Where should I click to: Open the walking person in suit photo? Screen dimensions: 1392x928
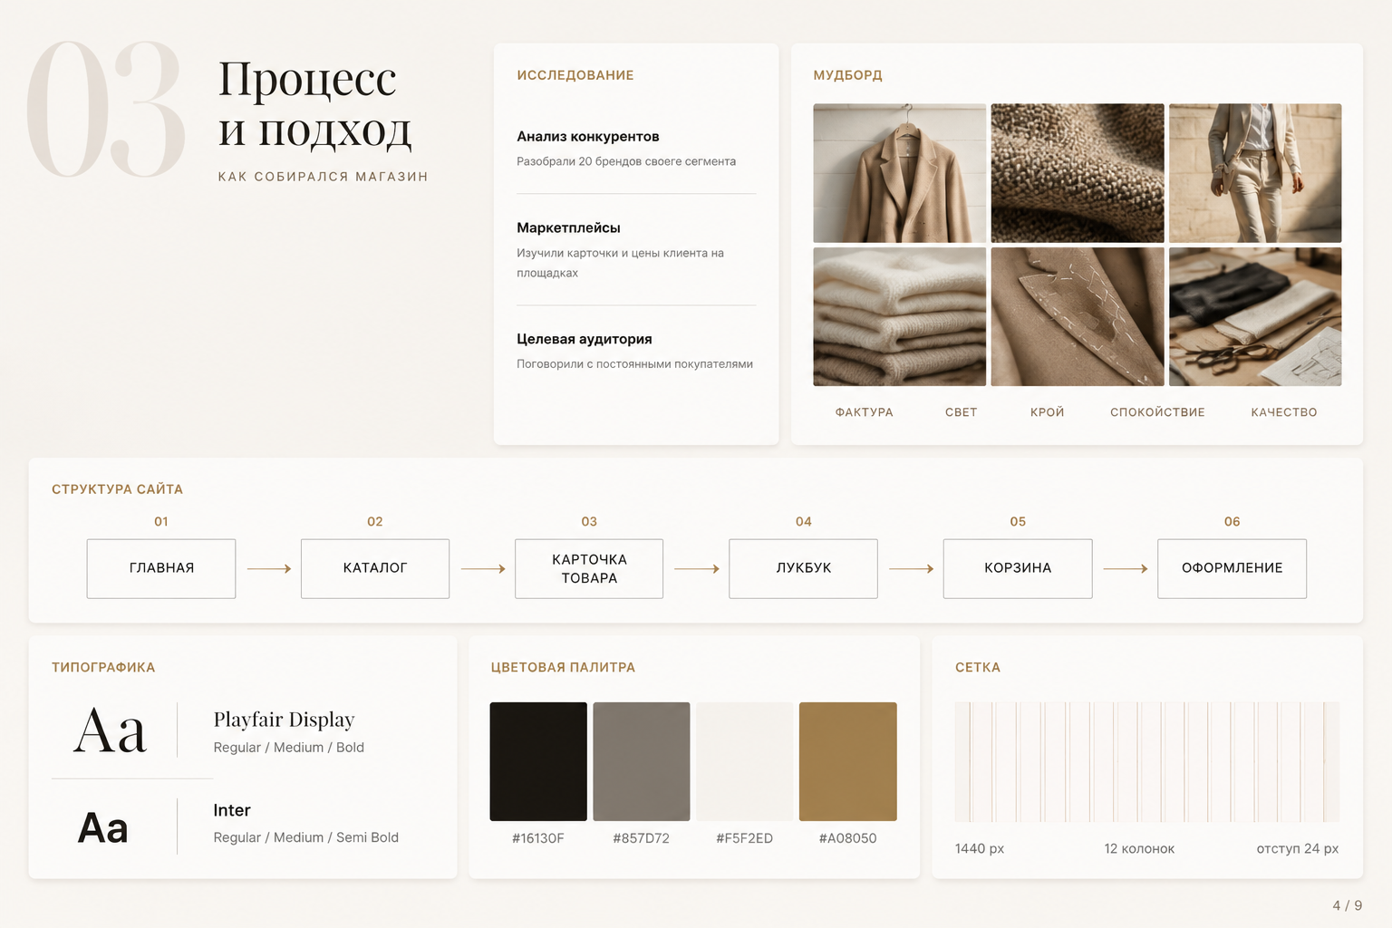(1255, 173)
